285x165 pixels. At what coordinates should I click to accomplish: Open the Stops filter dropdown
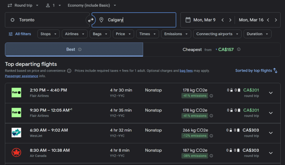click(x=48, y=34)
